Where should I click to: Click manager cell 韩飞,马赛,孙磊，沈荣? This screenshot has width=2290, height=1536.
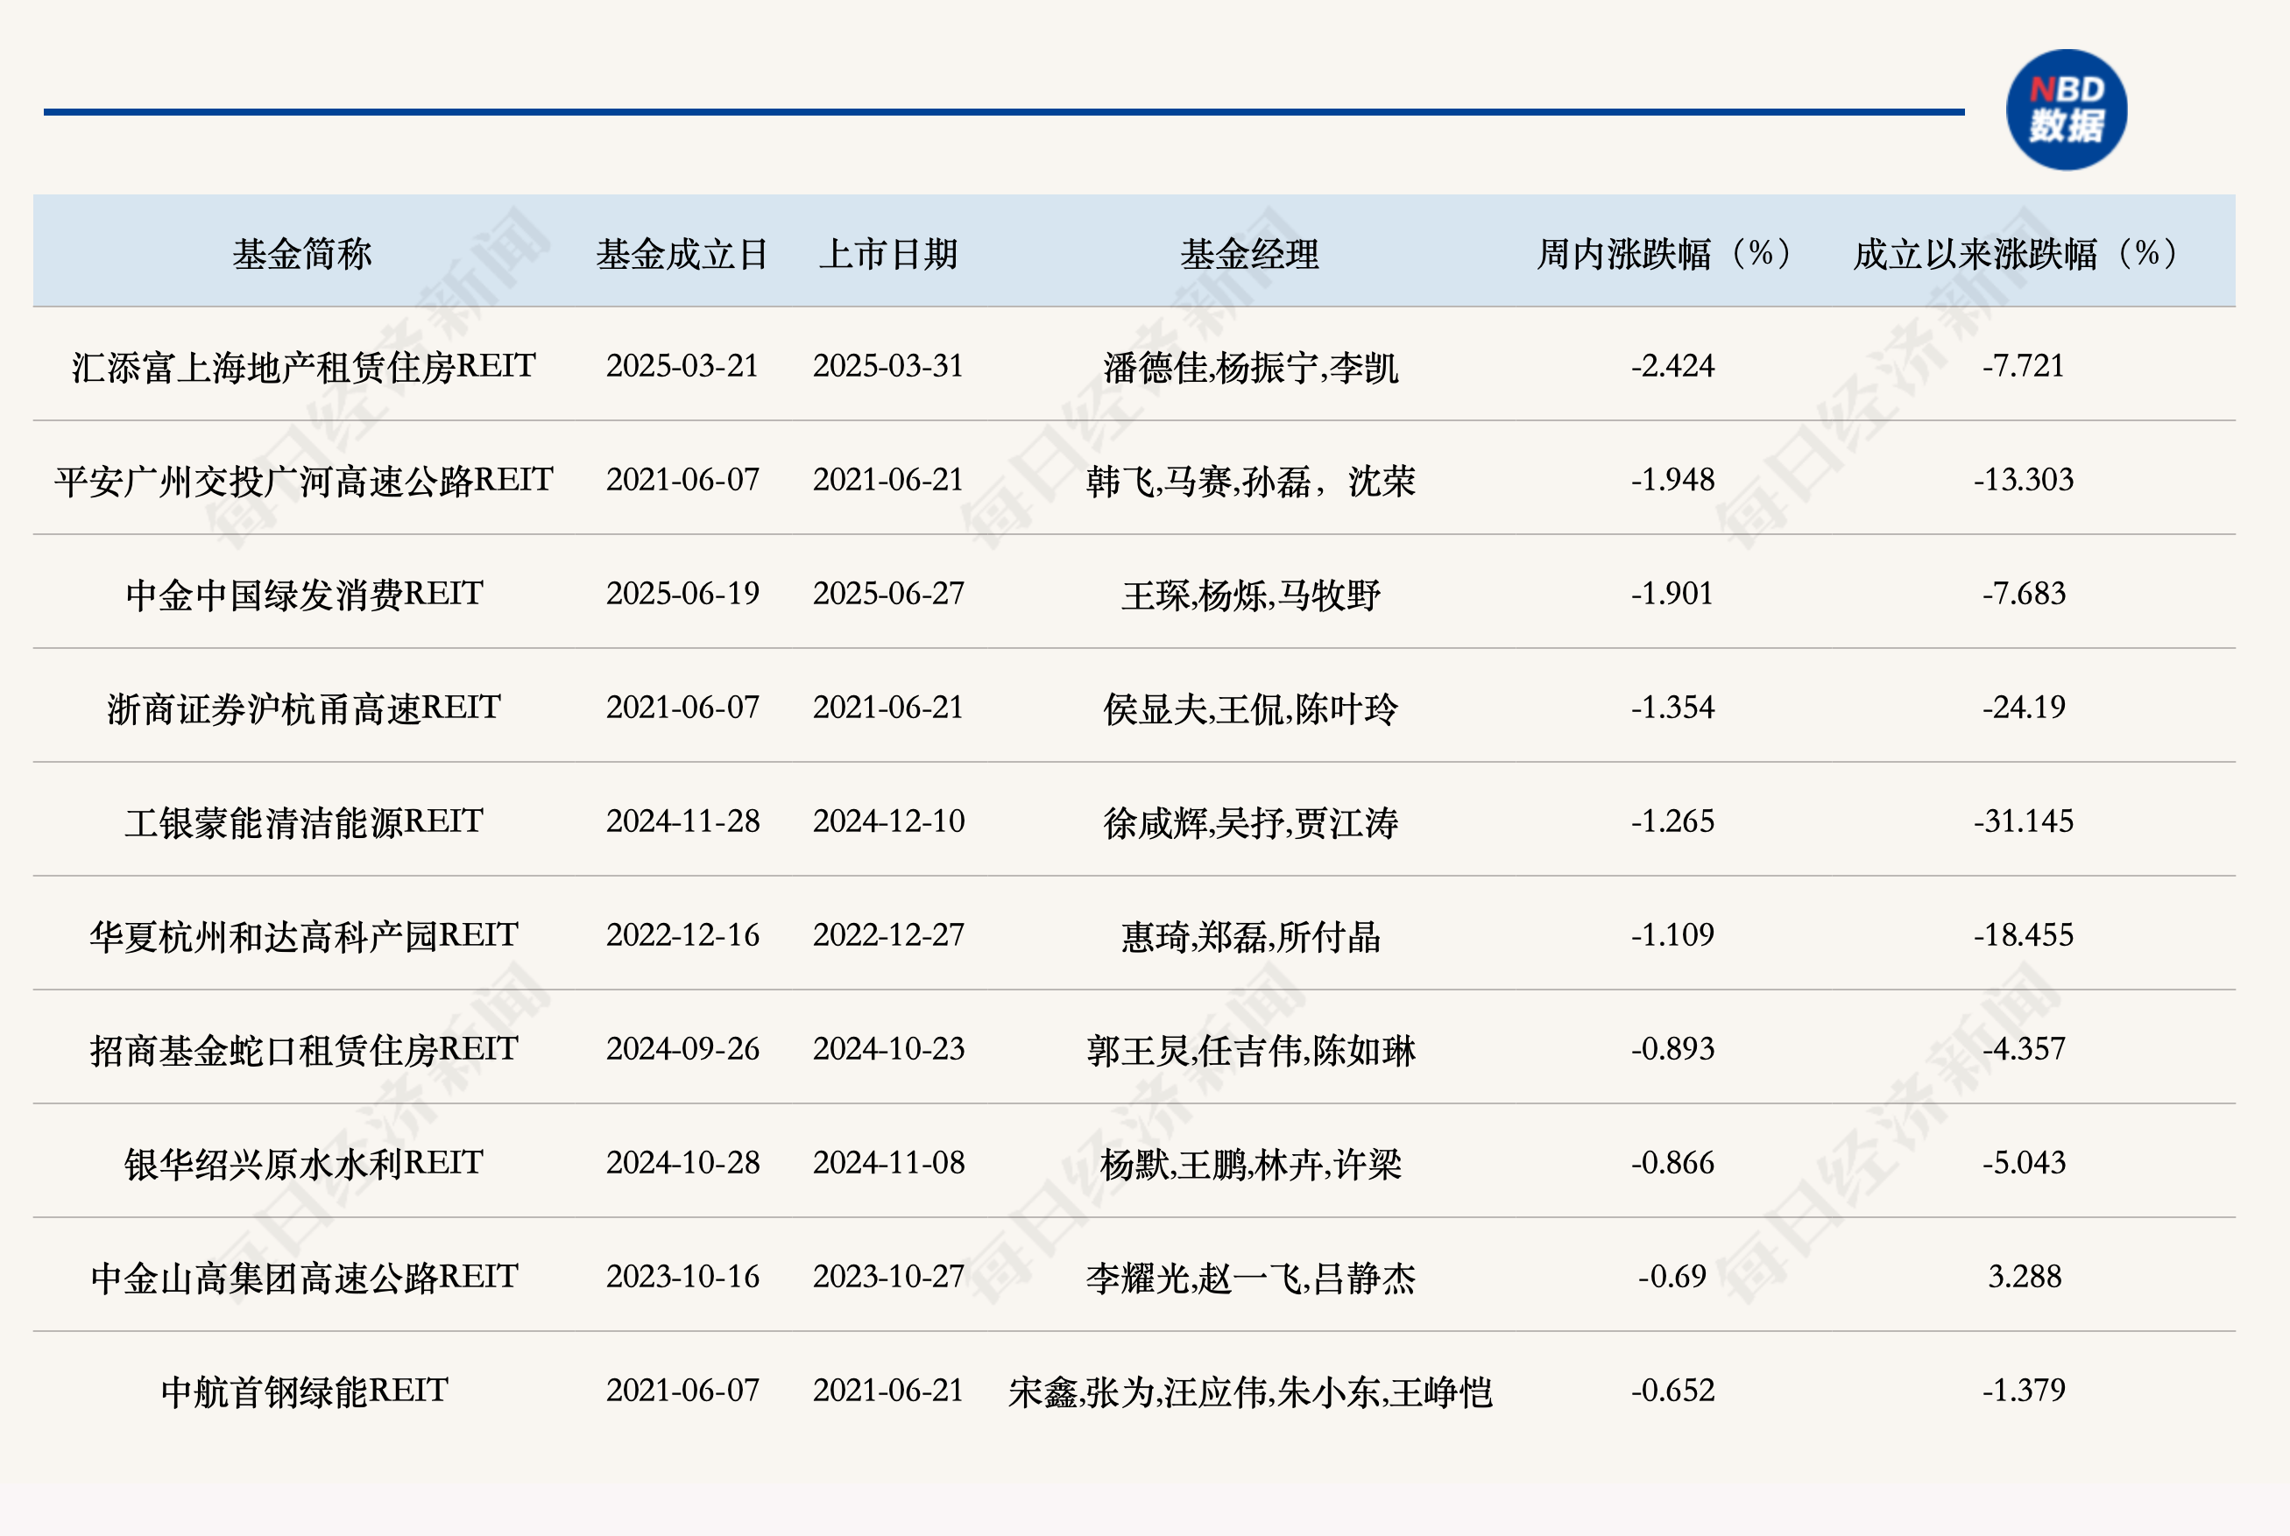[x=1250, y=481]
